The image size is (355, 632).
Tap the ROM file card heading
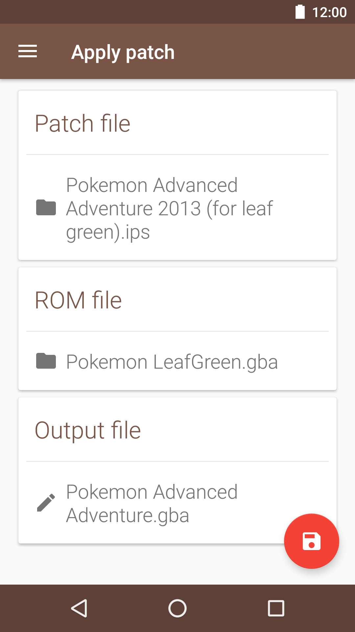coord(78,300)
